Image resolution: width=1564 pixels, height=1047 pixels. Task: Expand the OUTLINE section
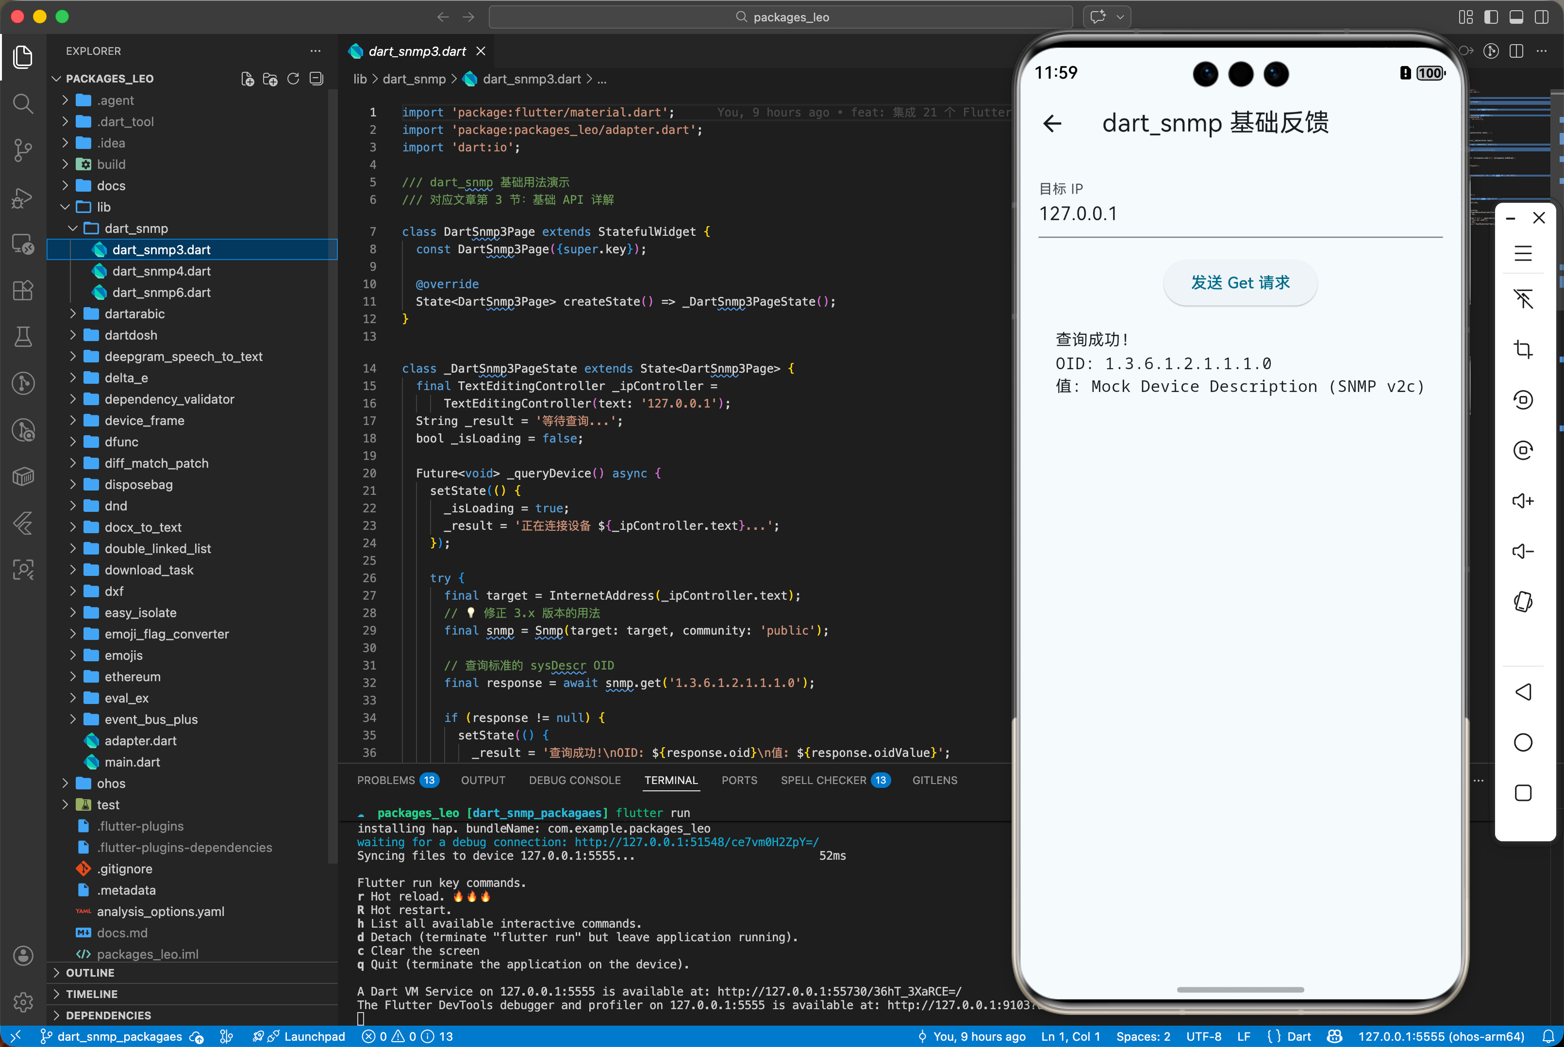click(x=89, y=973)
